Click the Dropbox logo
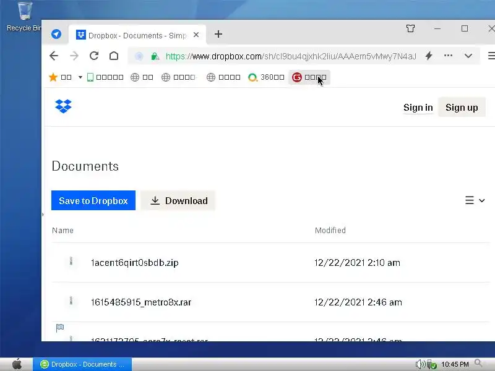The width and height of the screenshot is (495, 371). click(x=63, y=106)
